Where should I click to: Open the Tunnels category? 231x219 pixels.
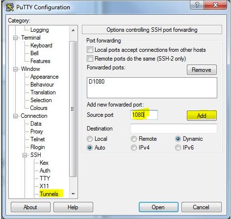click(49, 194)
